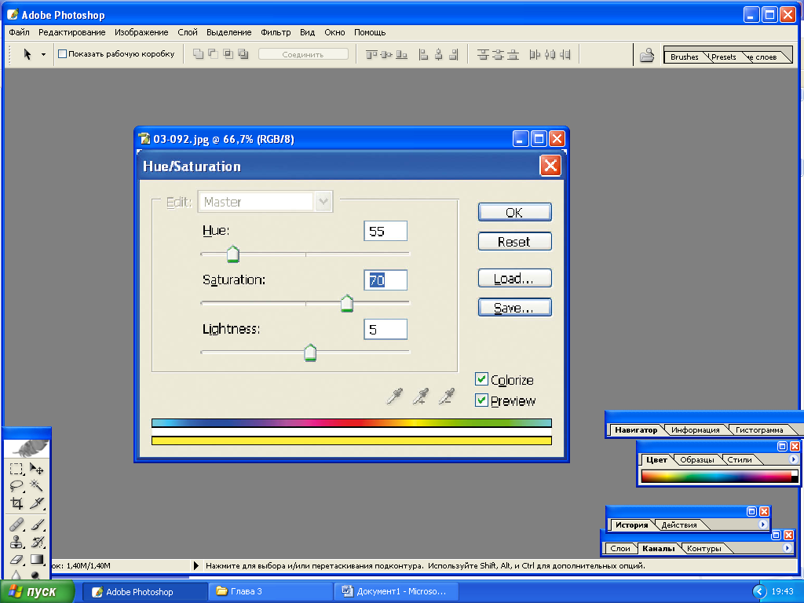The height and width of the screenshot is (603, 804).
Task: Switch to the Действия tab
Action: click(x=679, y=525)
